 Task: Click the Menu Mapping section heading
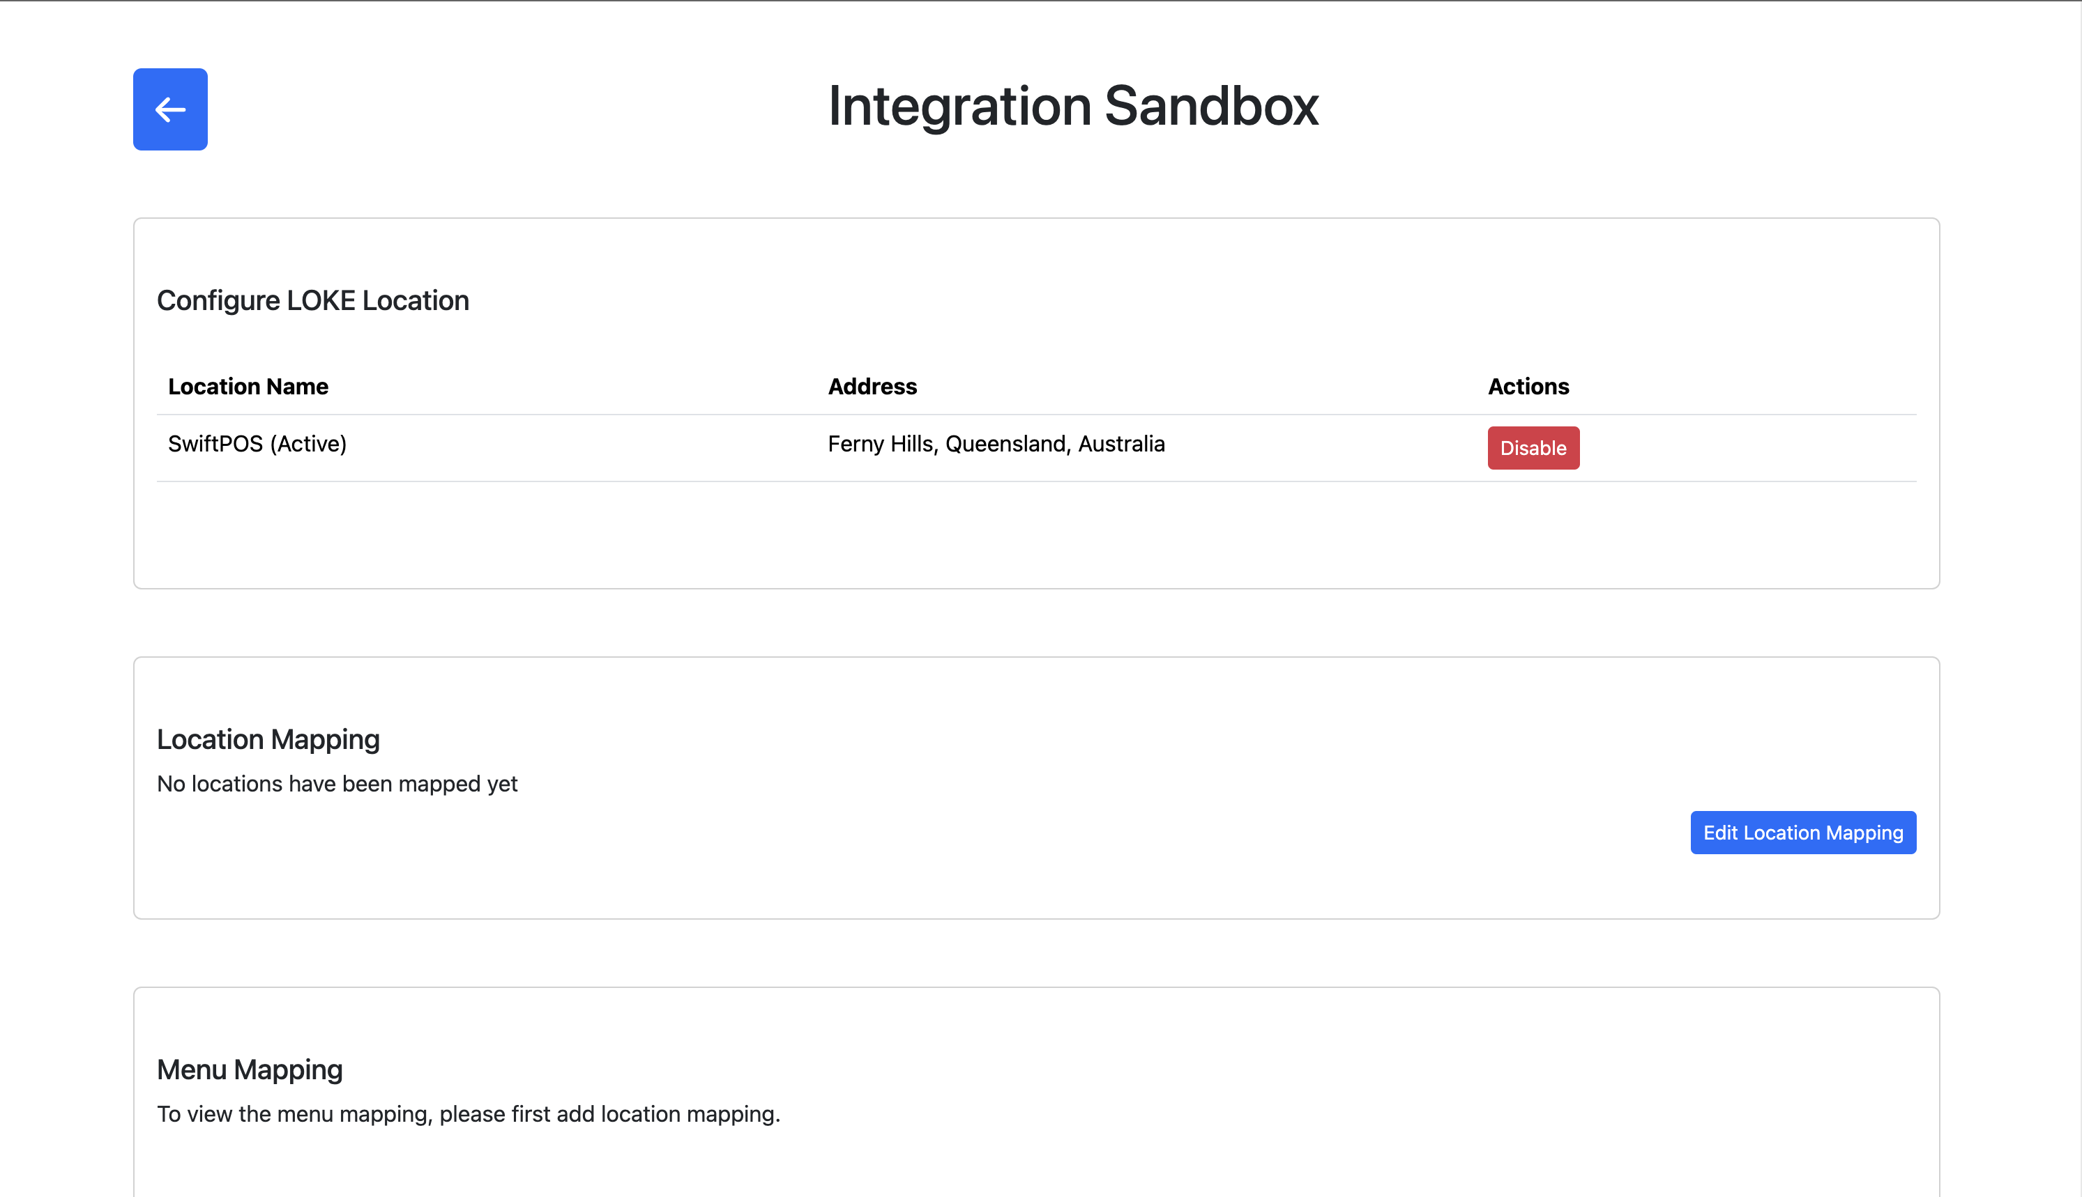click(250, 1070)
